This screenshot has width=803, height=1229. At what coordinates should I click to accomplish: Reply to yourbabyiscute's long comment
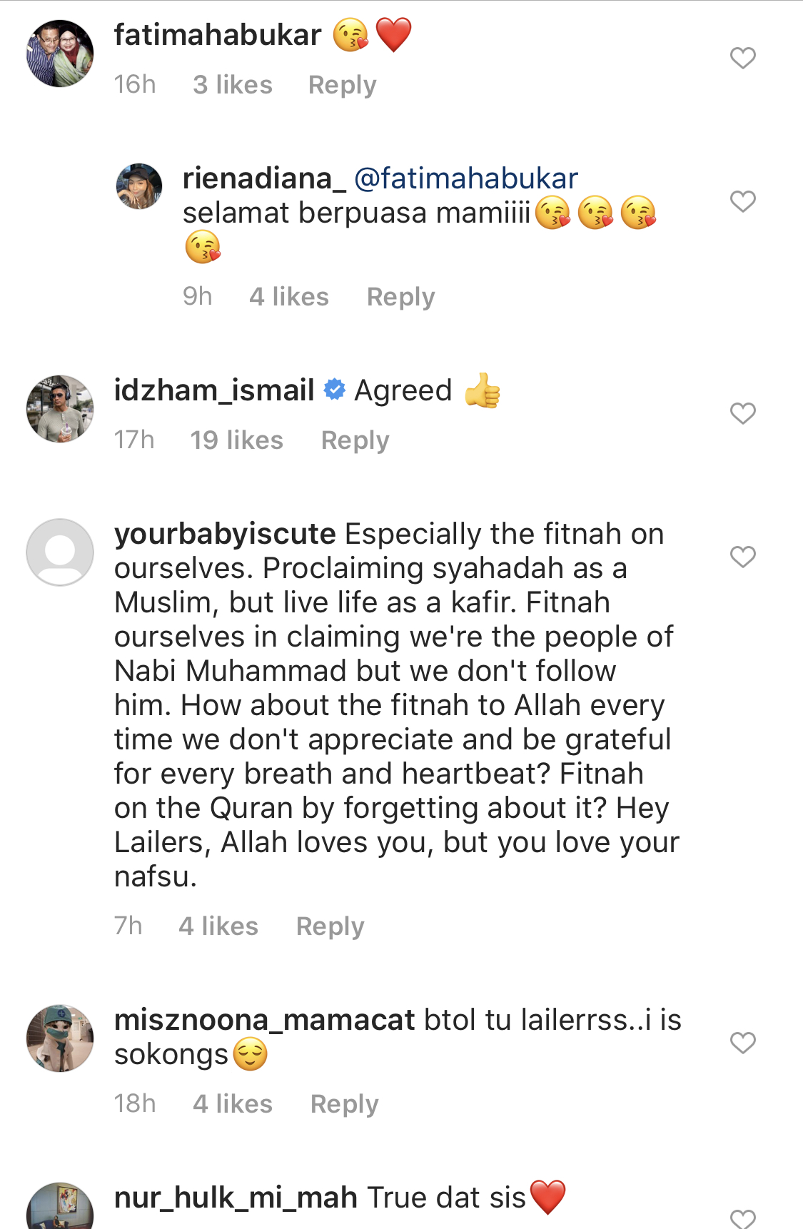330,926
